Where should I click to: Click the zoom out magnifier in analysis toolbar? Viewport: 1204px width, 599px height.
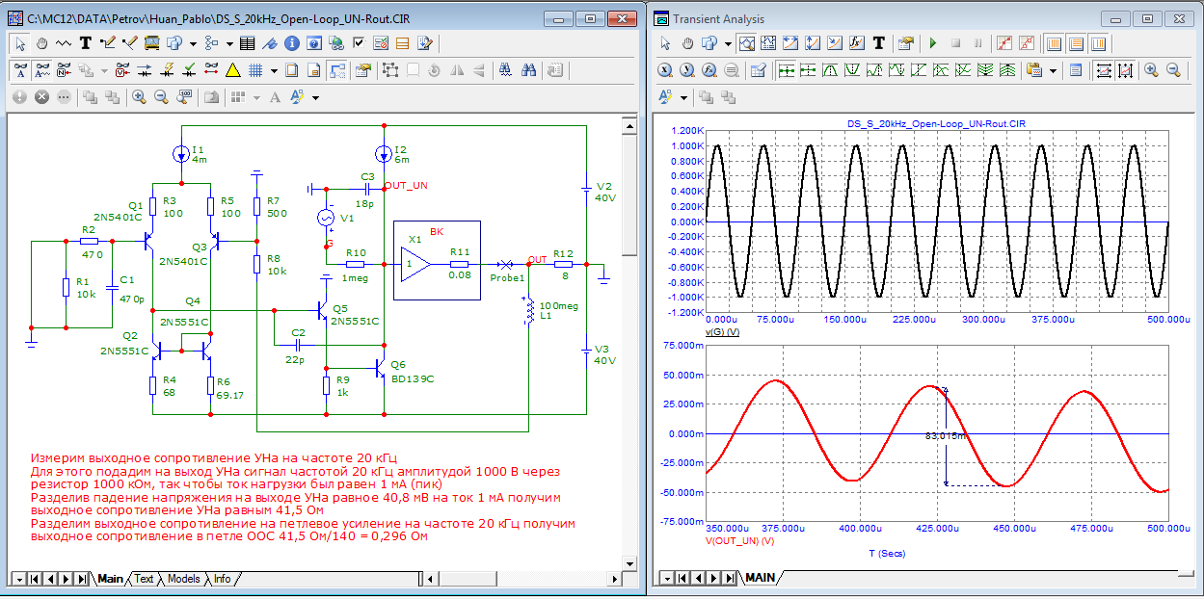[x=1173, y=70]
